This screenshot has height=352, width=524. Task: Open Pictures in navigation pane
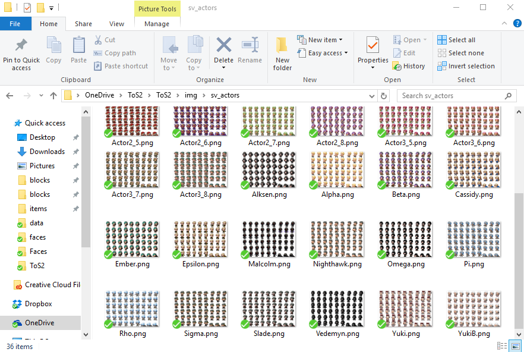pyautogui.click(x=42, y=166)
